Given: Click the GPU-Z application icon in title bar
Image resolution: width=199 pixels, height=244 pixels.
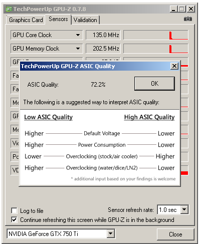Looking at the screenshot, I should pyautogui.click(x=9, y=9).
